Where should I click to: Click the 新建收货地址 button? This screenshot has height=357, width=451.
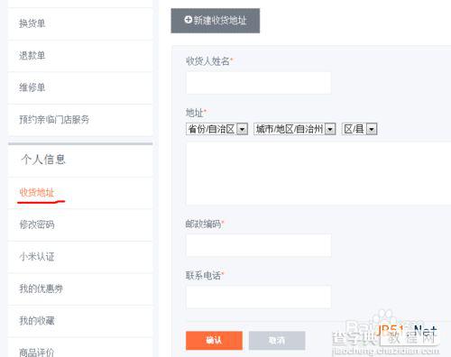click(x=216, y=21)
